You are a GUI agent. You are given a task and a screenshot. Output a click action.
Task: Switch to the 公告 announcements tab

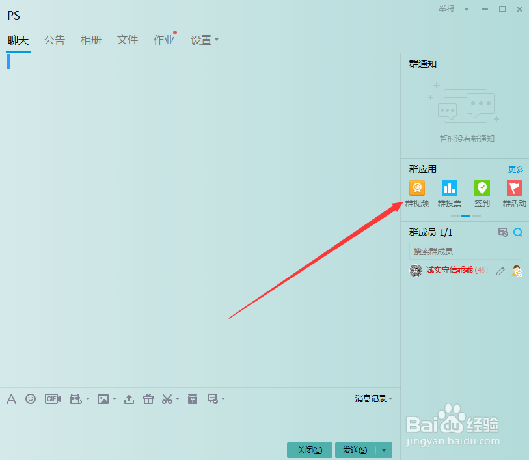pyautogui.click(x=55, y=40)
